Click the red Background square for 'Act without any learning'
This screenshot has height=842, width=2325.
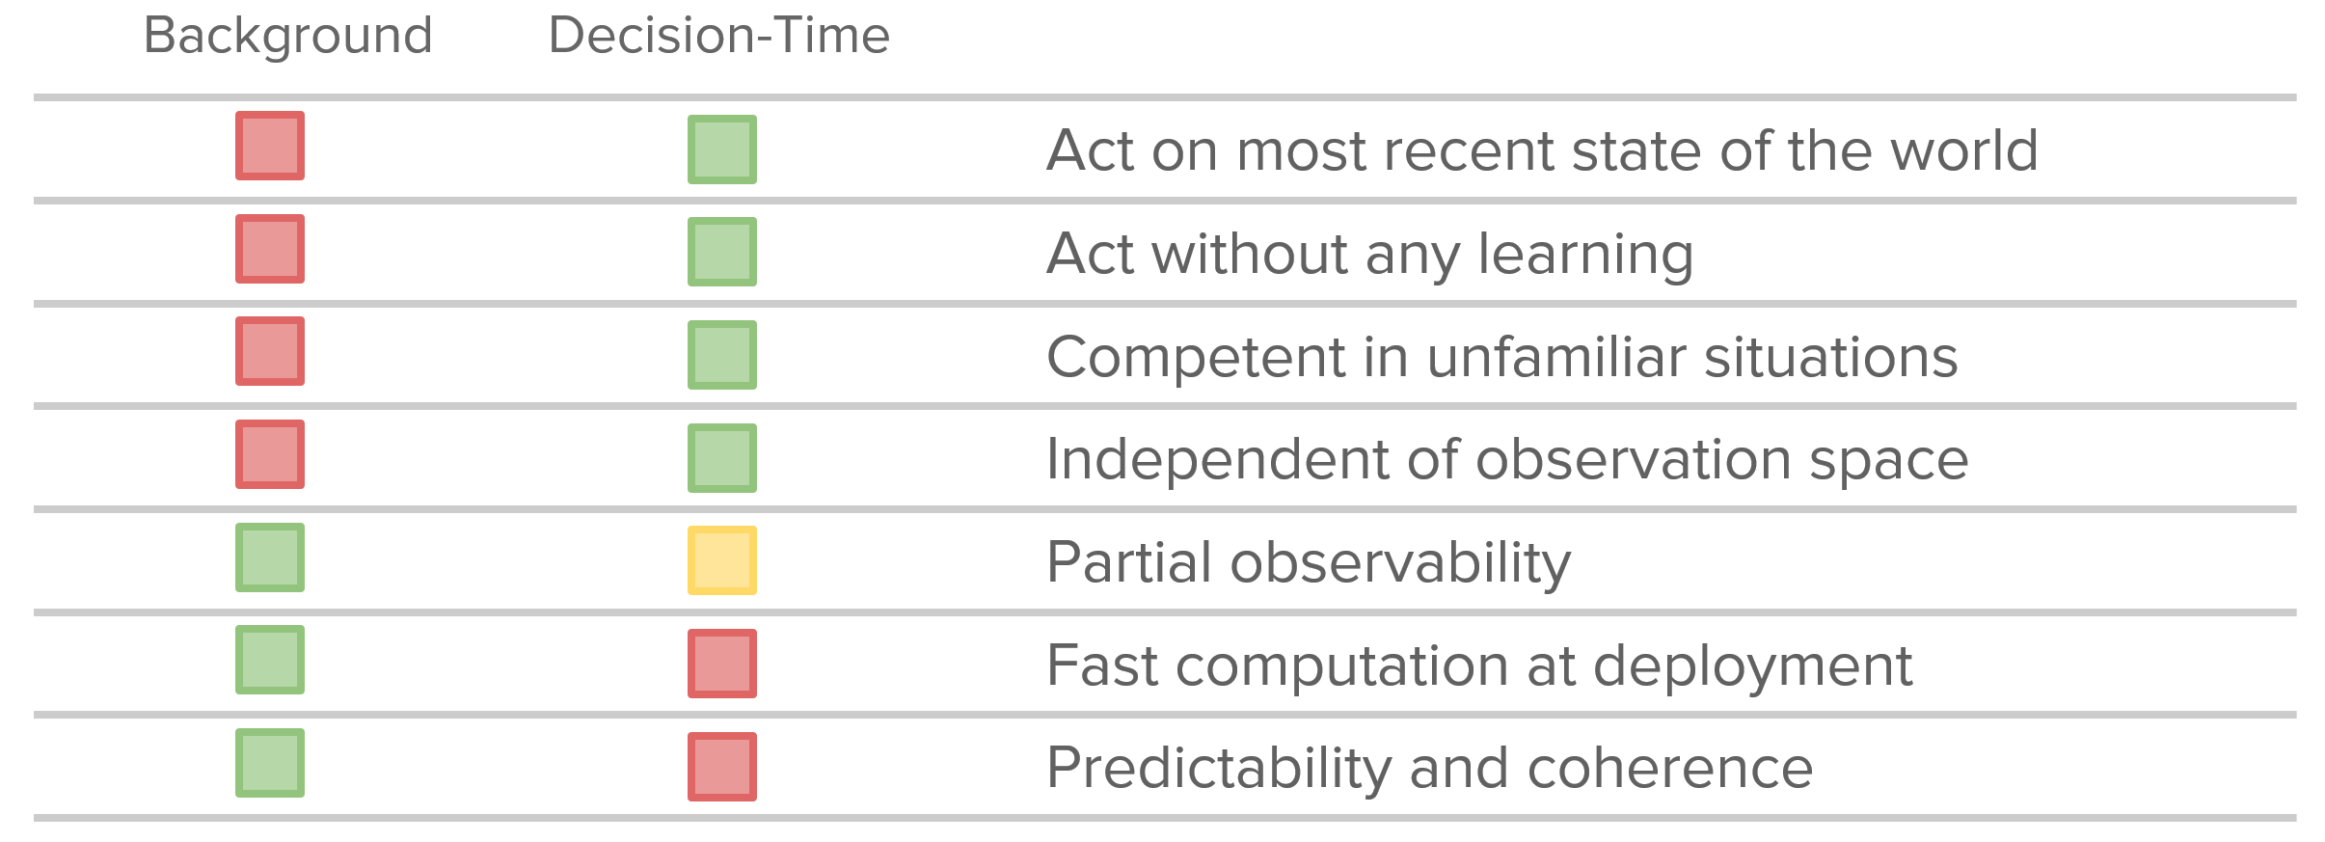270,249
